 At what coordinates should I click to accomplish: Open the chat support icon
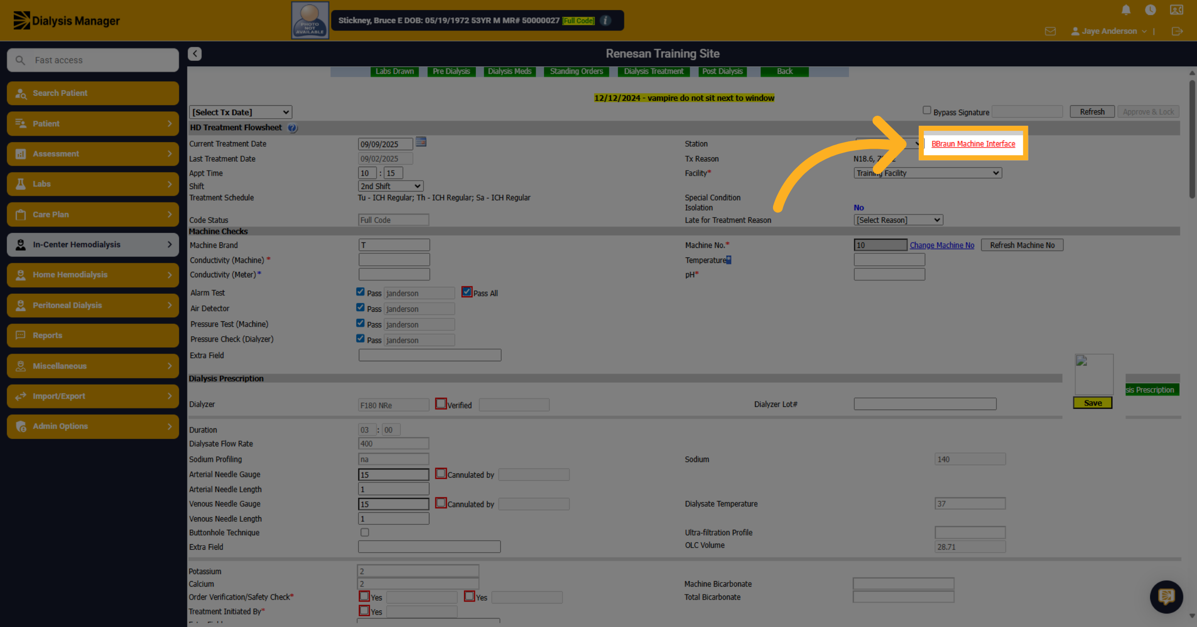pos(1166,597)
